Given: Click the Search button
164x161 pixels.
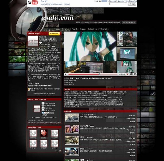Looking at the screenshot, I should 132,4.
